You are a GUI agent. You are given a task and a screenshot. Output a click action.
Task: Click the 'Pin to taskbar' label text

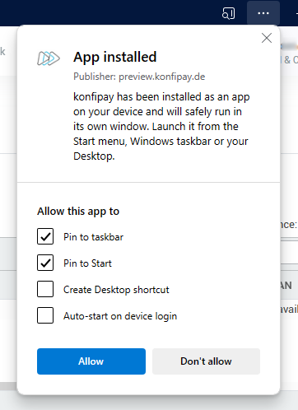pos(93,237)
